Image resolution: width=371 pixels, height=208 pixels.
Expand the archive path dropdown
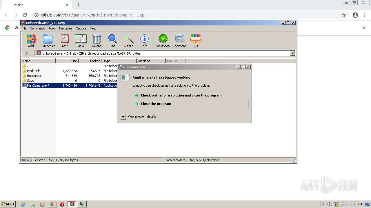click(292, 53)
